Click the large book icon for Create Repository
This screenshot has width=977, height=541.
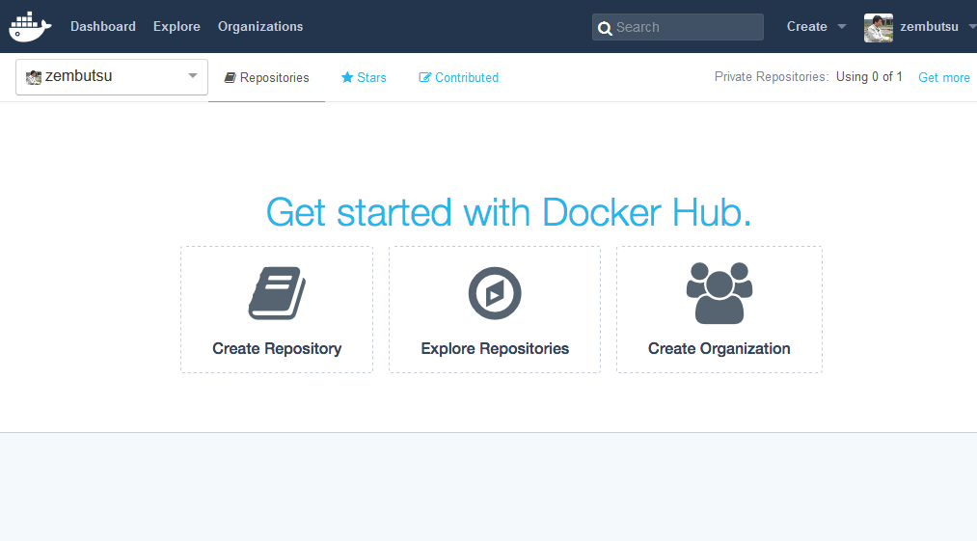point(277,293)
